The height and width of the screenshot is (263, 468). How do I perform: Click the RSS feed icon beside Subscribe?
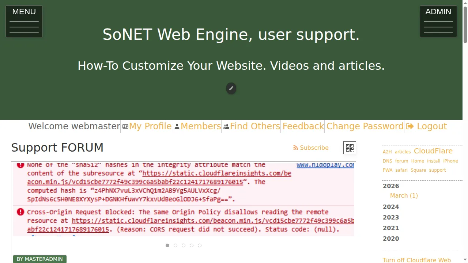[x=295, y=148]
